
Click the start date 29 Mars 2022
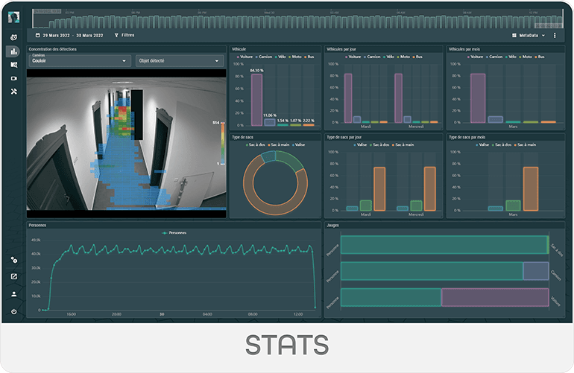pyautogui.click(x=56, y=36)
